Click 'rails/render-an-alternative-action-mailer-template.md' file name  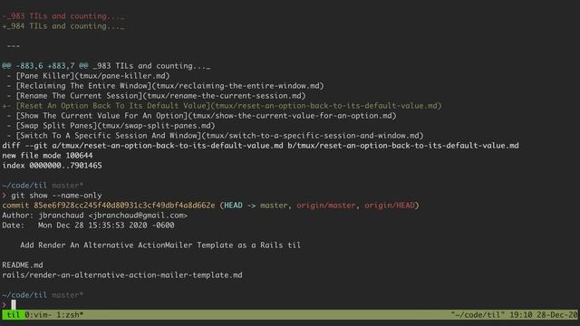click(122, 275)
